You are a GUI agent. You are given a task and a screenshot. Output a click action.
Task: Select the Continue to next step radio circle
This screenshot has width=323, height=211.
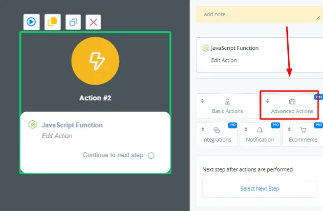pyautogui.click(x=151, y=155)
